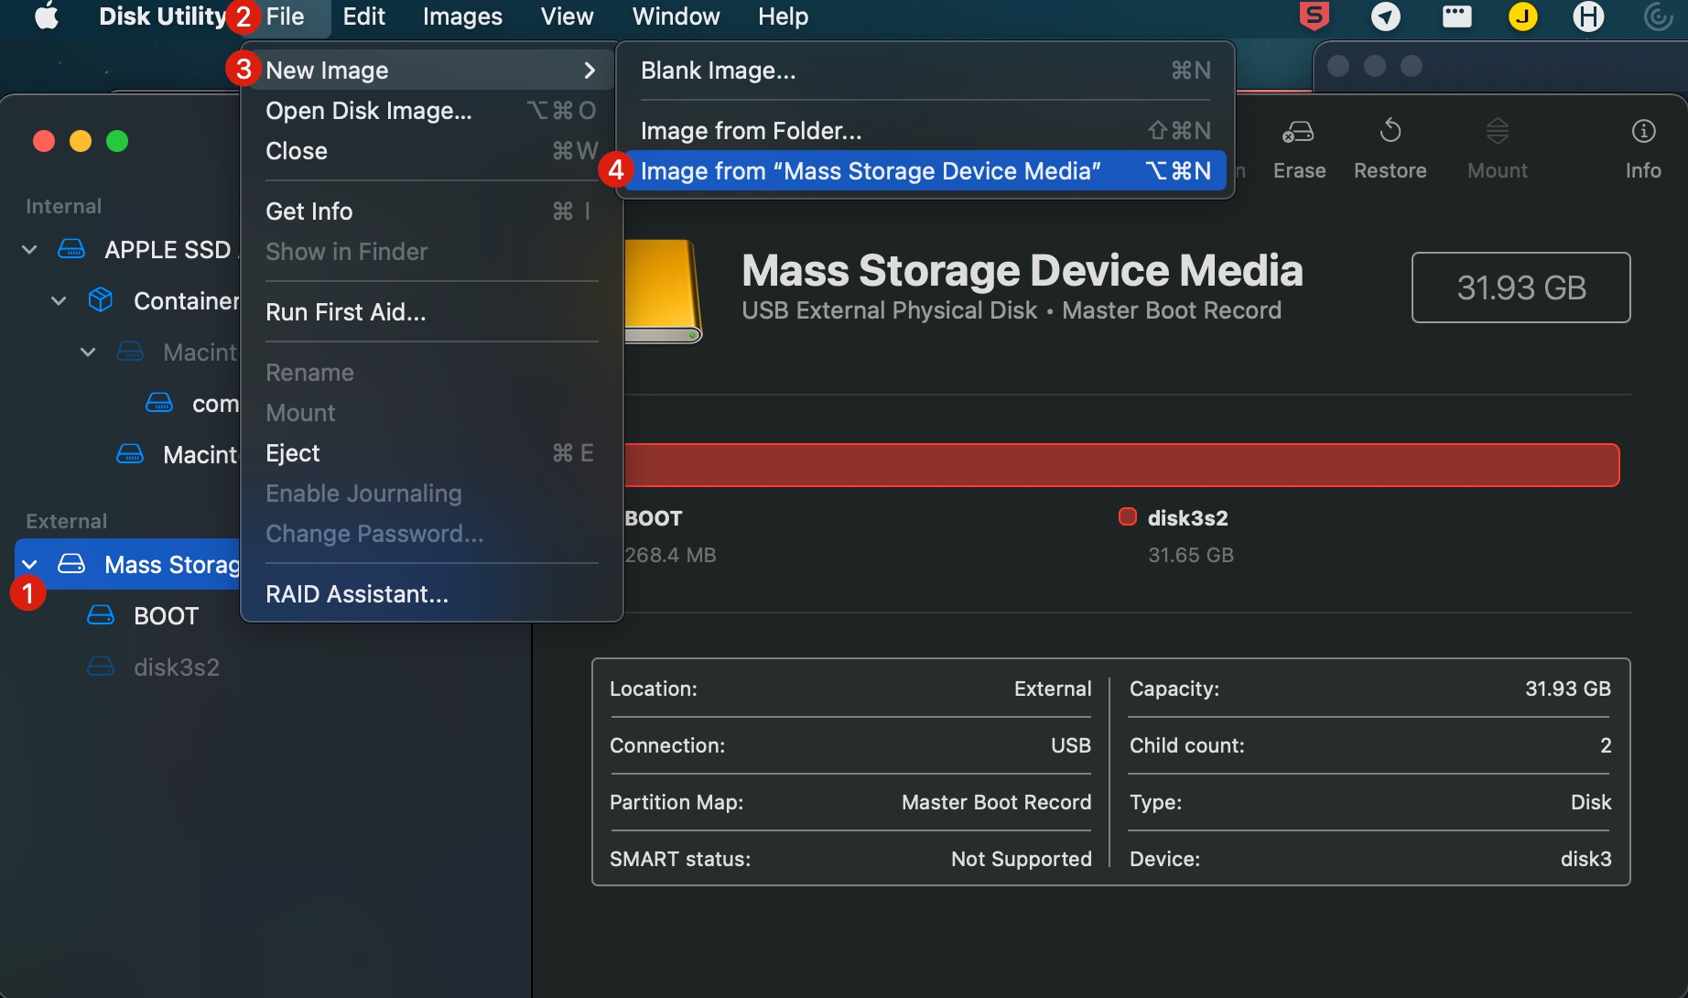
Task: Open the Window menu
Action: coord(676,16)
